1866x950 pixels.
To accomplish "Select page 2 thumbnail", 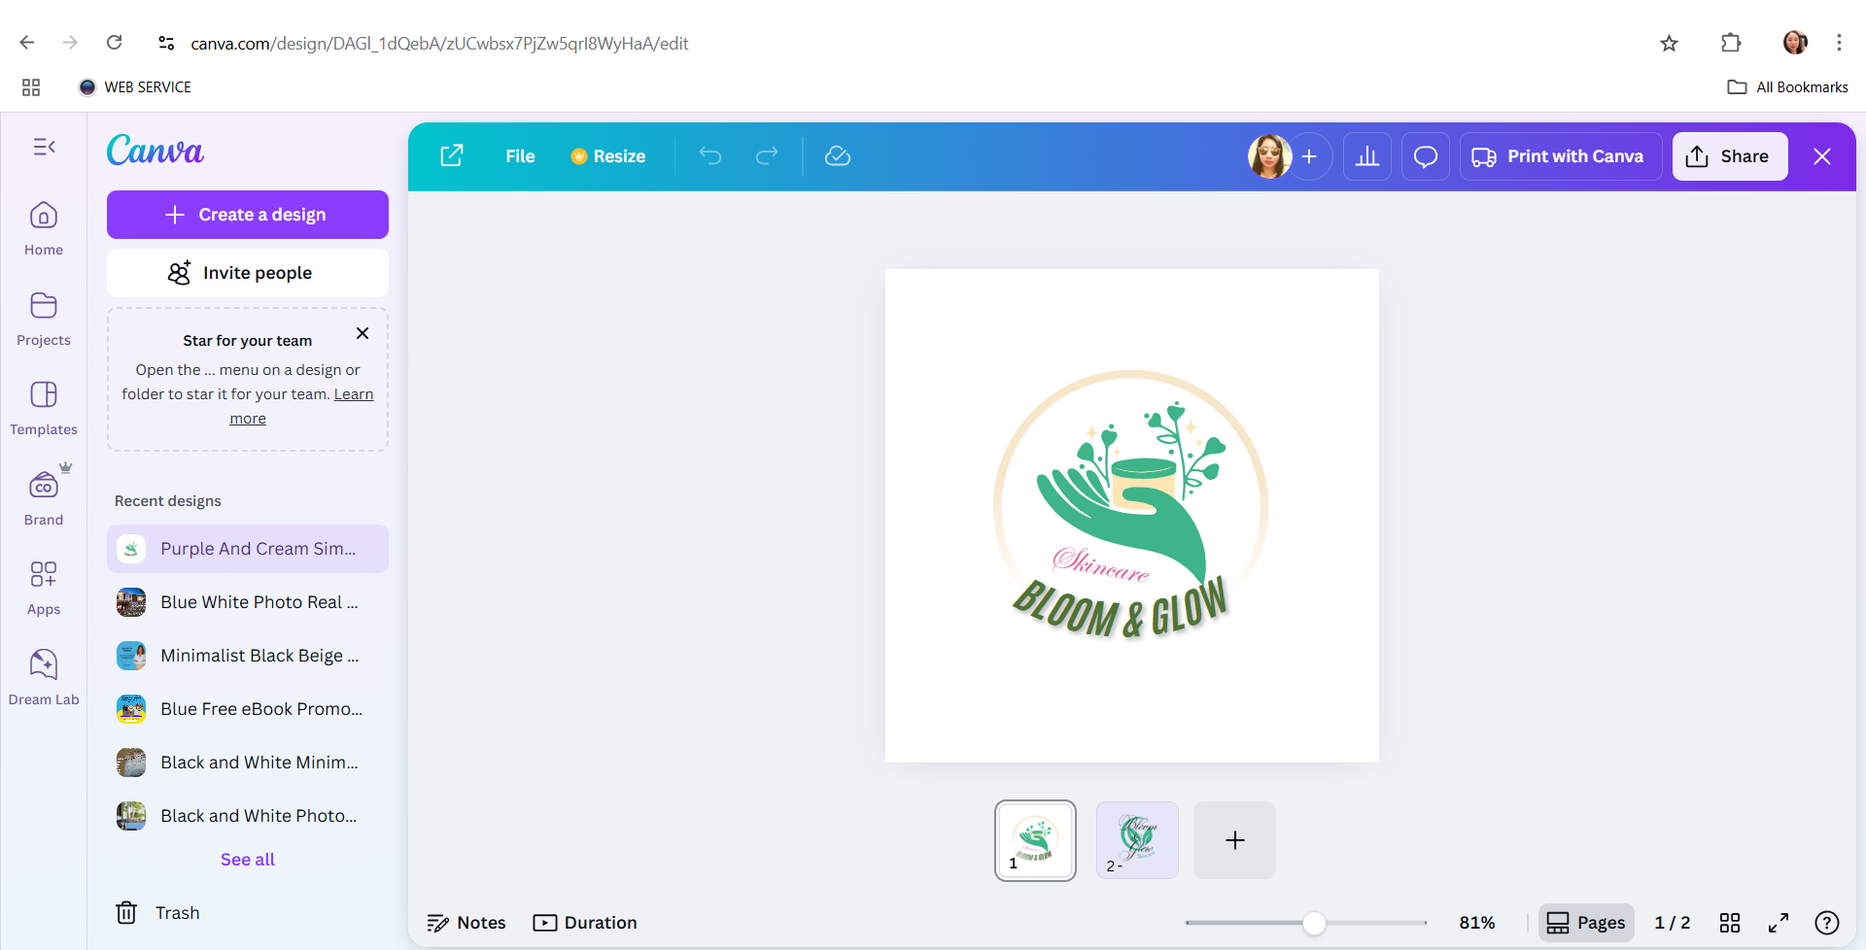I will pos(1137,840).
